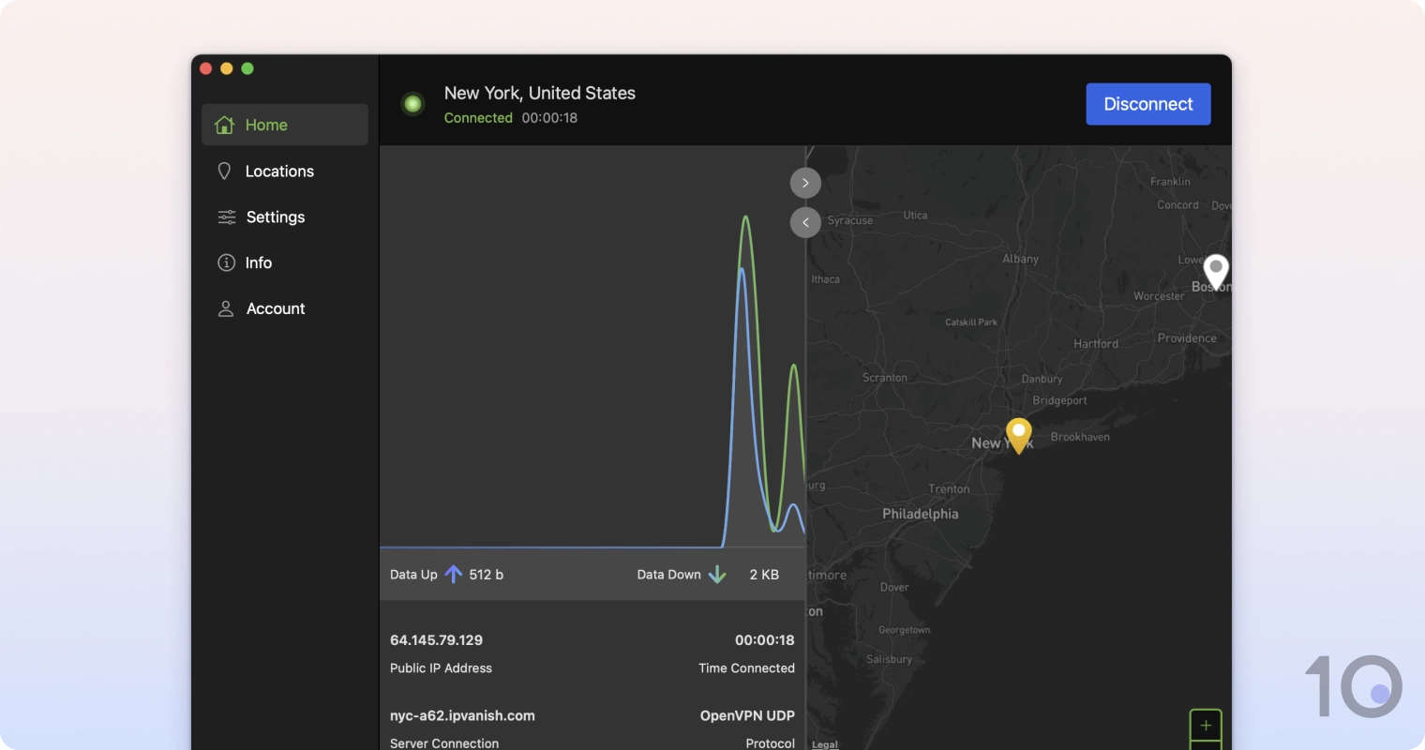Zoom in the map with plus button
This screenshot has height=750, width=1425.
[x=1206, y=725]
